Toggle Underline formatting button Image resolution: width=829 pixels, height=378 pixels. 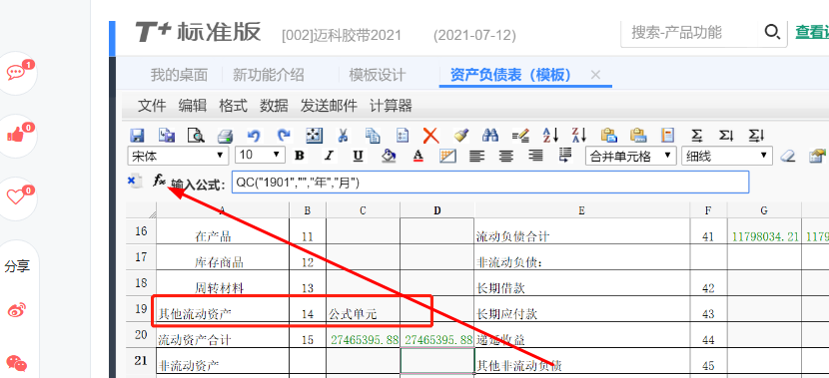358,156
